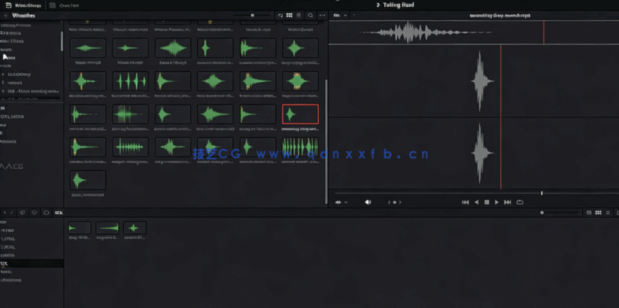Move the viewer scrub bar handle
The width and height of the screenshot is (619, 308).
tap(542, 193)
